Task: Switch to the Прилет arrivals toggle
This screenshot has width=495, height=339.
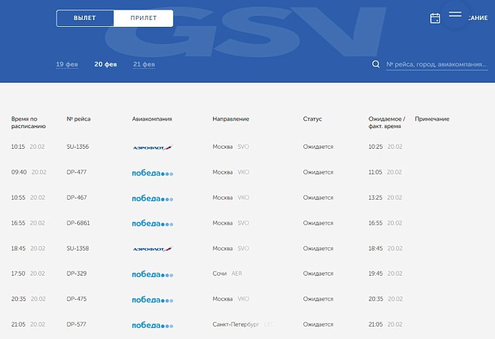Action: click(143, 19)
